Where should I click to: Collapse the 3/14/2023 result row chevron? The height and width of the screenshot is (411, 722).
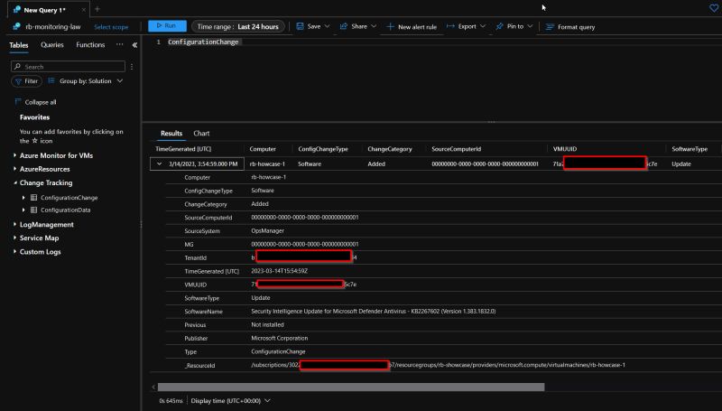coord(160,163)
